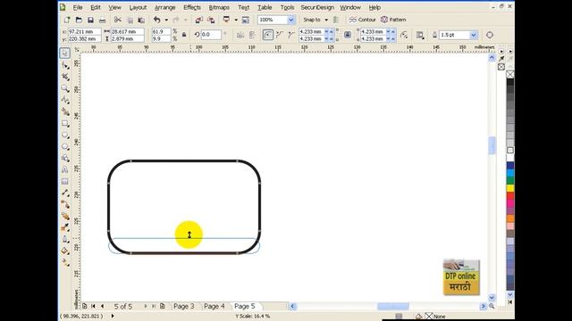Click the rotation angle field
The width and height of the screenshot is (572, 321).
click(211, 35)
